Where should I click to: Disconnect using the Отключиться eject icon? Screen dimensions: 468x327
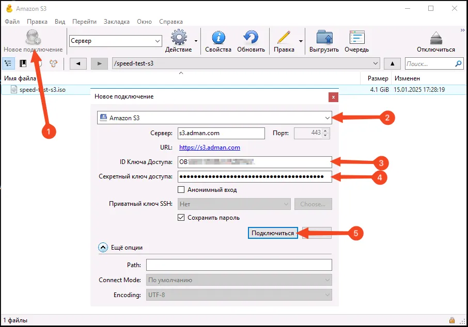point(436,38)
